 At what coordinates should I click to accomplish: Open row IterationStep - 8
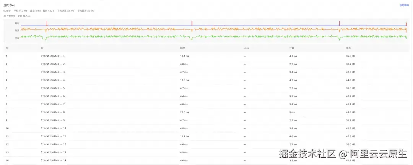coord(206,112)
